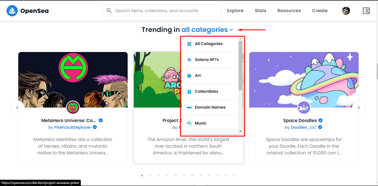Go to next carousel slide arrow
This screenshot has width=378, height=186.
pyautogui.click(x=359, y=107)
